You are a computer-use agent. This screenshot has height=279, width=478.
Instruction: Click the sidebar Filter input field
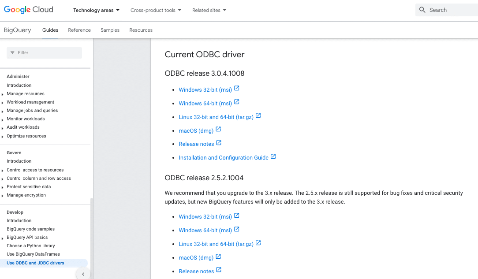coord(49,53)
